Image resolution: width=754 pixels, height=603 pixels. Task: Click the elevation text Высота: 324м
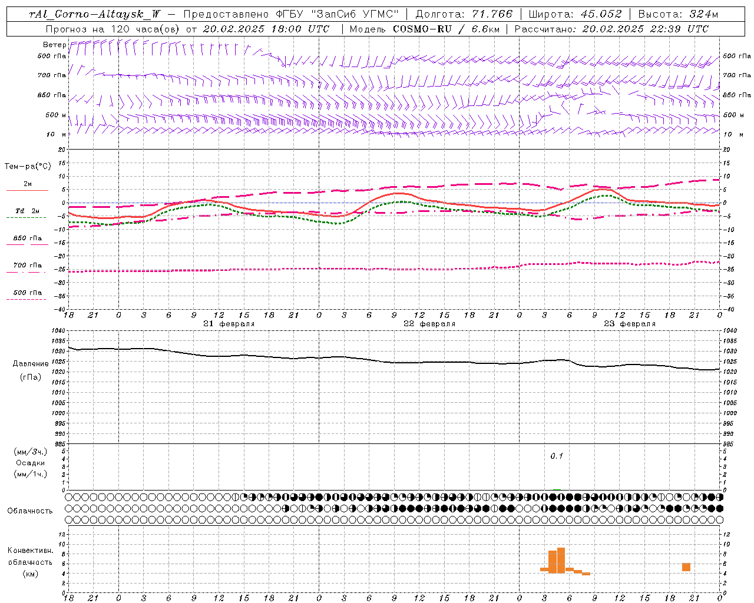(678, 14)
